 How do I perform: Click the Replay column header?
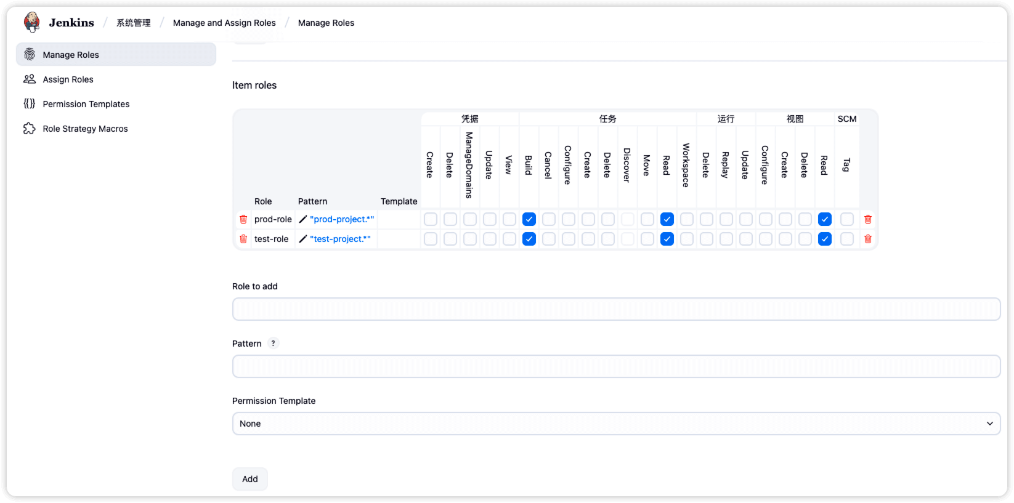(x=726, y=165)
